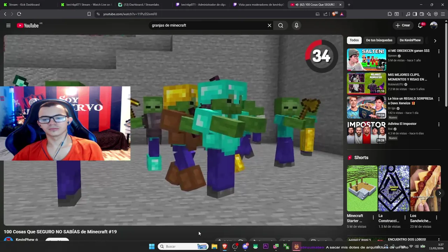Image resolution: width=448 pixels, height=252 pixels.
Task: Go to the YouTube home logo
Action: tap(28, 26)
